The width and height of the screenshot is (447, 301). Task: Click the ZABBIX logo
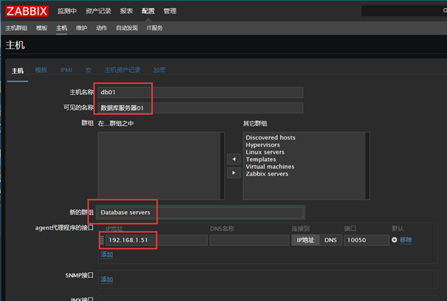(27, 11)
